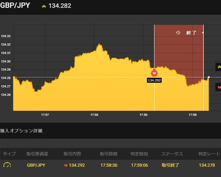
Task: Click the 134.26 axis label
Action: coord(6,95)
